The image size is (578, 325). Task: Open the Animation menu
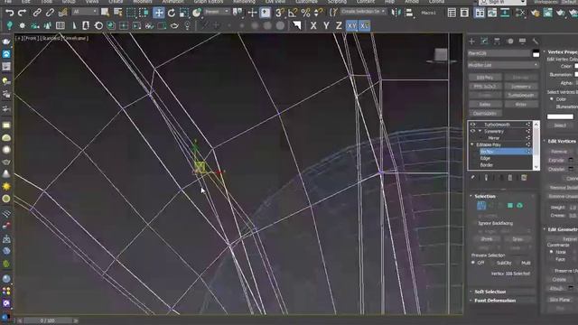pyautogui.click(x=173, y=2)
